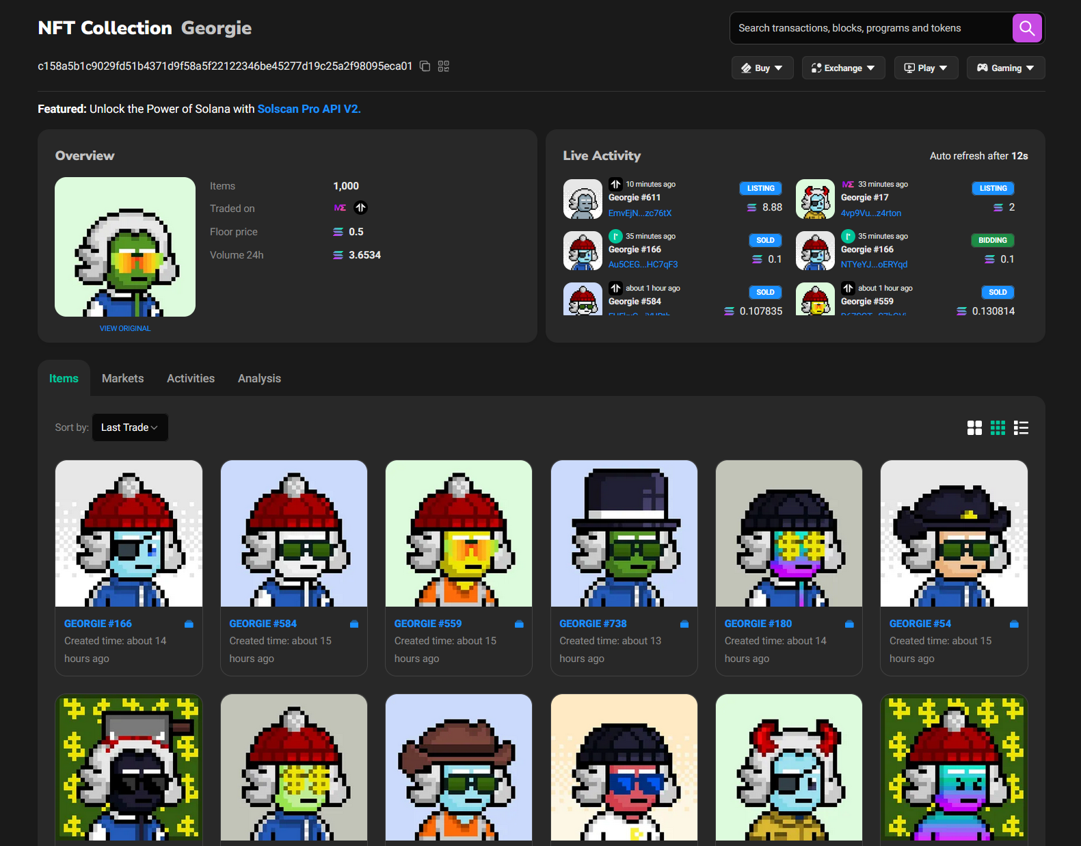Open the GEORGIE #180 item title link

[x=758, y=624]
